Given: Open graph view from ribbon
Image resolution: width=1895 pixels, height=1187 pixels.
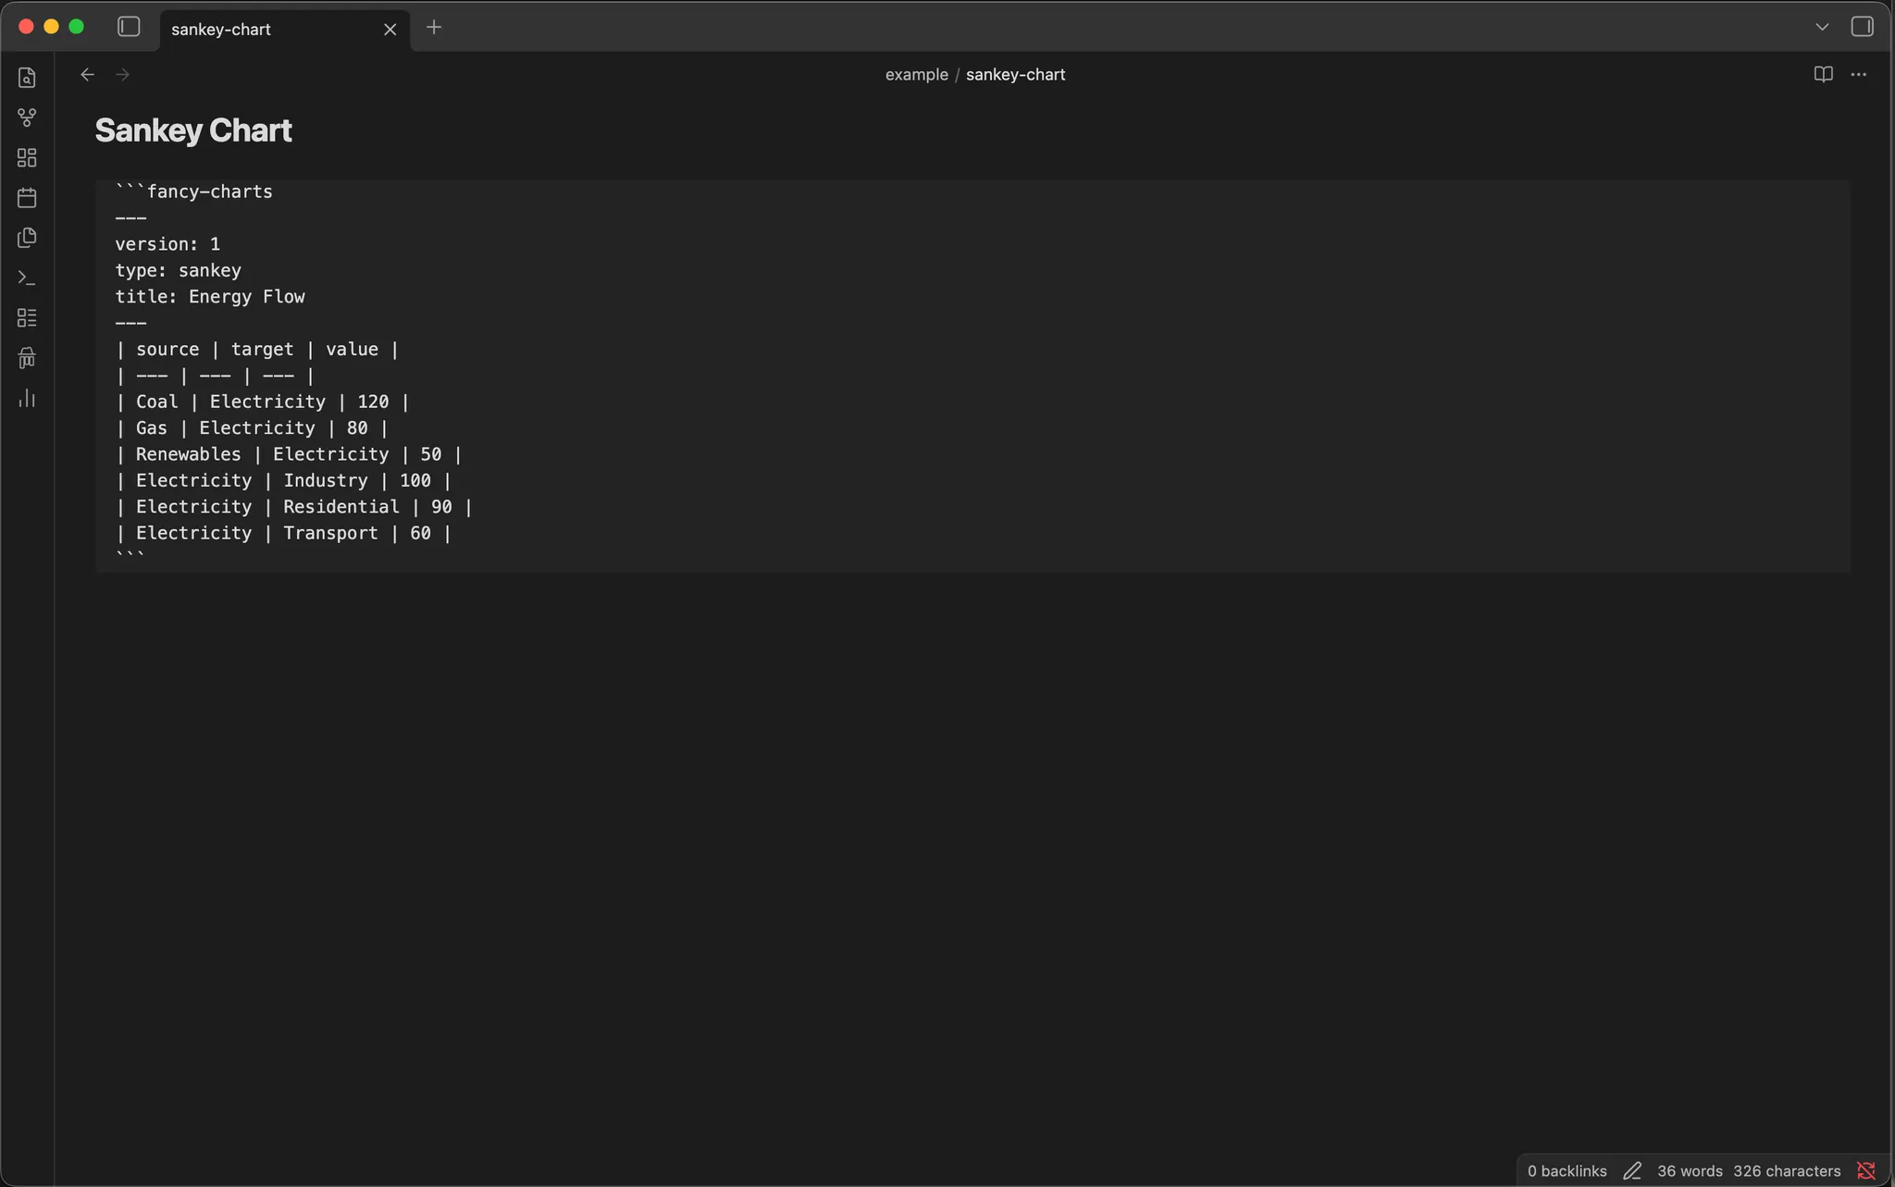Looking at the screenshot, I should tap(27, 117).
